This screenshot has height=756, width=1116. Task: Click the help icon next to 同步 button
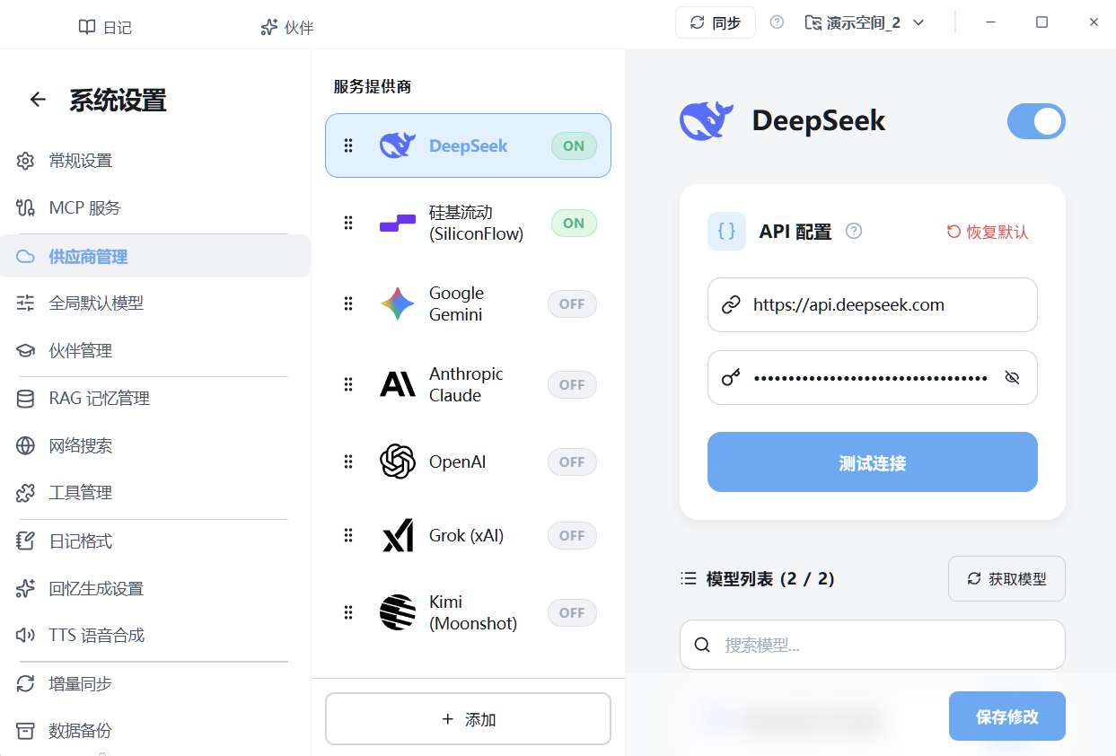pos(778,22)
